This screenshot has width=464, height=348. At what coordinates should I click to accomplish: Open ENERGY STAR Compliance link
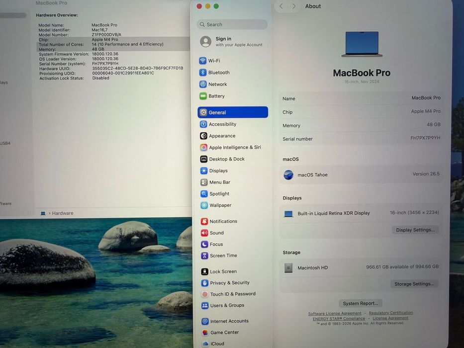click(x=339, y=319)
